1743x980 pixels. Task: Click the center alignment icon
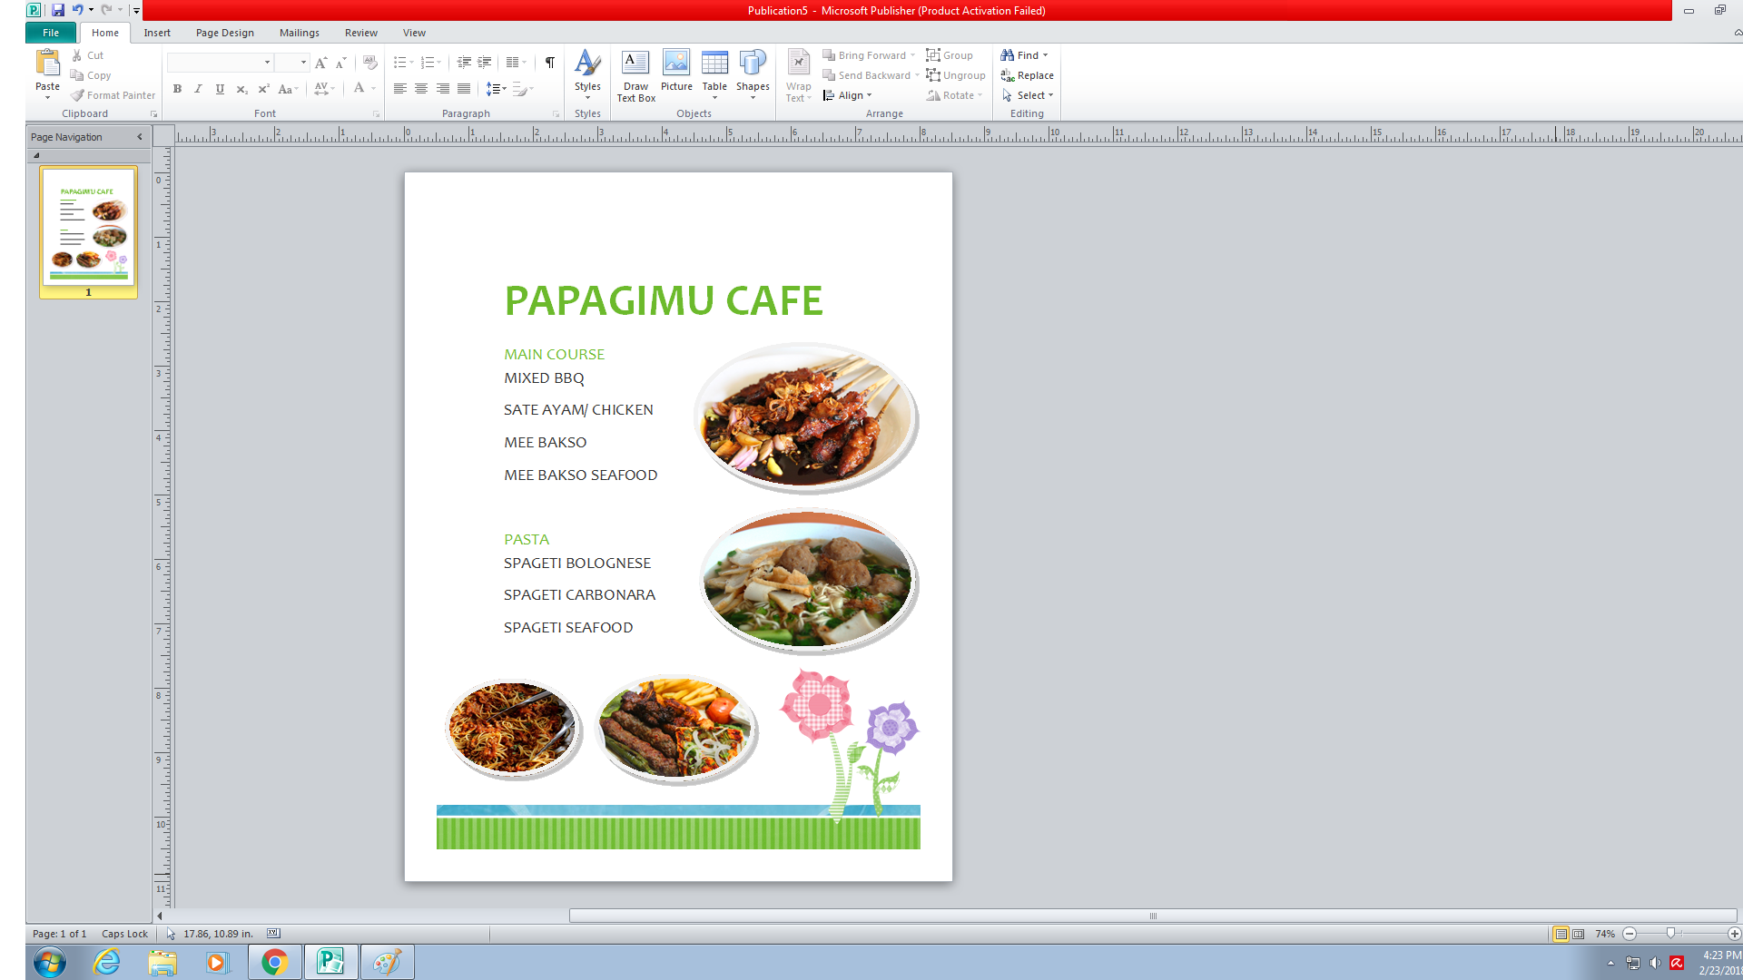[x=421, y=89]
